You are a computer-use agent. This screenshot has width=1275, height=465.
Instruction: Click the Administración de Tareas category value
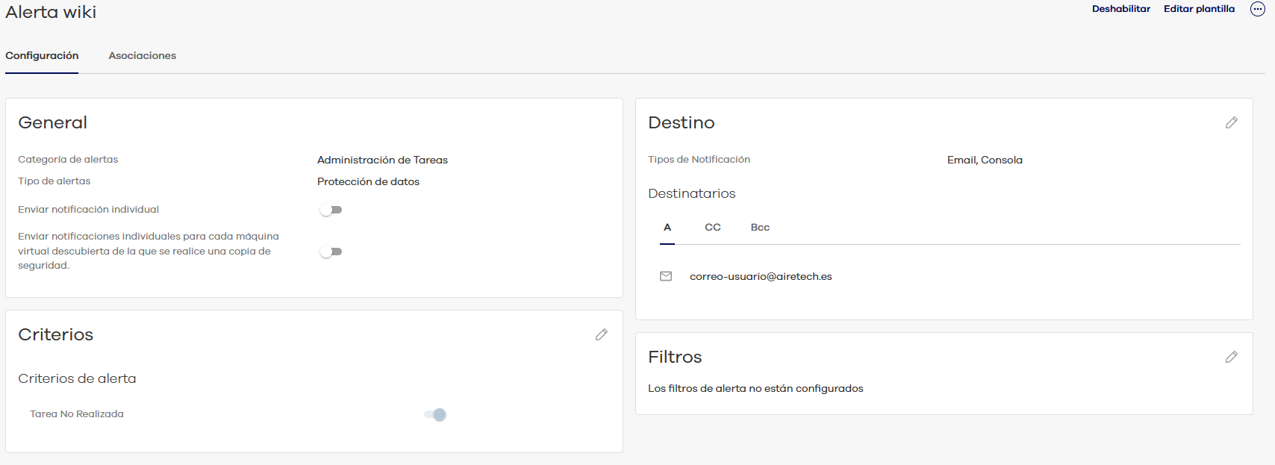(x=382, y=160)
